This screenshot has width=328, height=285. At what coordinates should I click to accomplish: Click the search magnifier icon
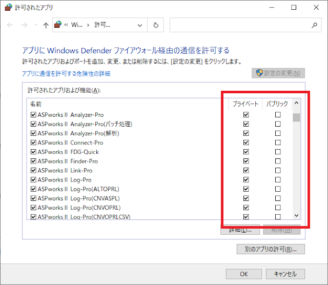pos(314,25)
